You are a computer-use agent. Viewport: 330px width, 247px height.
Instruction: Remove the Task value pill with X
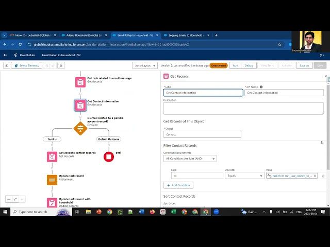click(x=315, y=176)
